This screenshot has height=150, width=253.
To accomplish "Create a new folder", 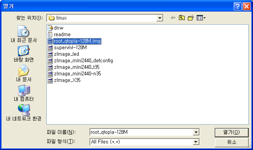I will point(191,18).
